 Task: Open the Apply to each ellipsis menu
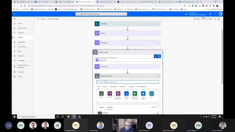click(x=160, y=52)
